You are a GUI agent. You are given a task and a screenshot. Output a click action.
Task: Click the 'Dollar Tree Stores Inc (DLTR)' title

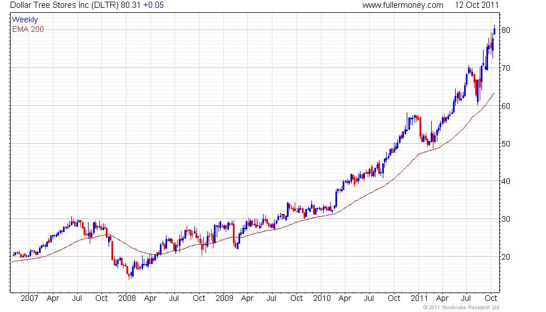click(65, 5)
